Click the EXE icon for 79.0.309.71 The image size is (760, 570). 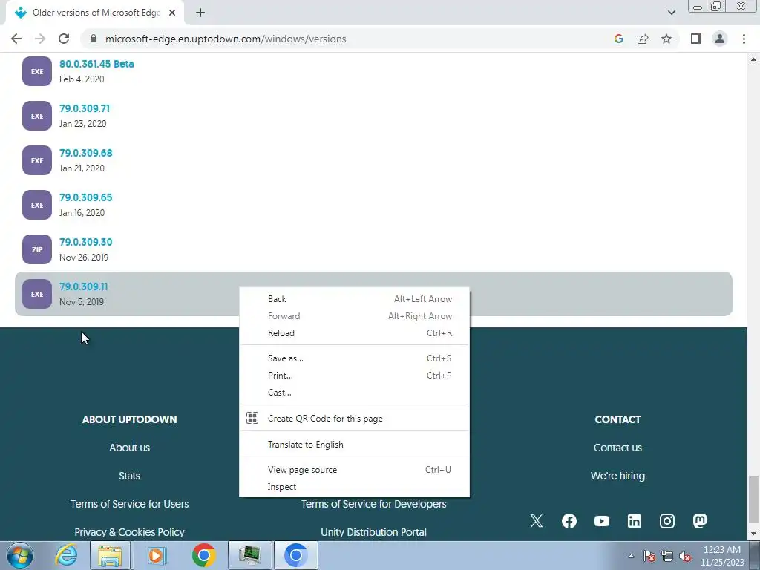point(37,116)
